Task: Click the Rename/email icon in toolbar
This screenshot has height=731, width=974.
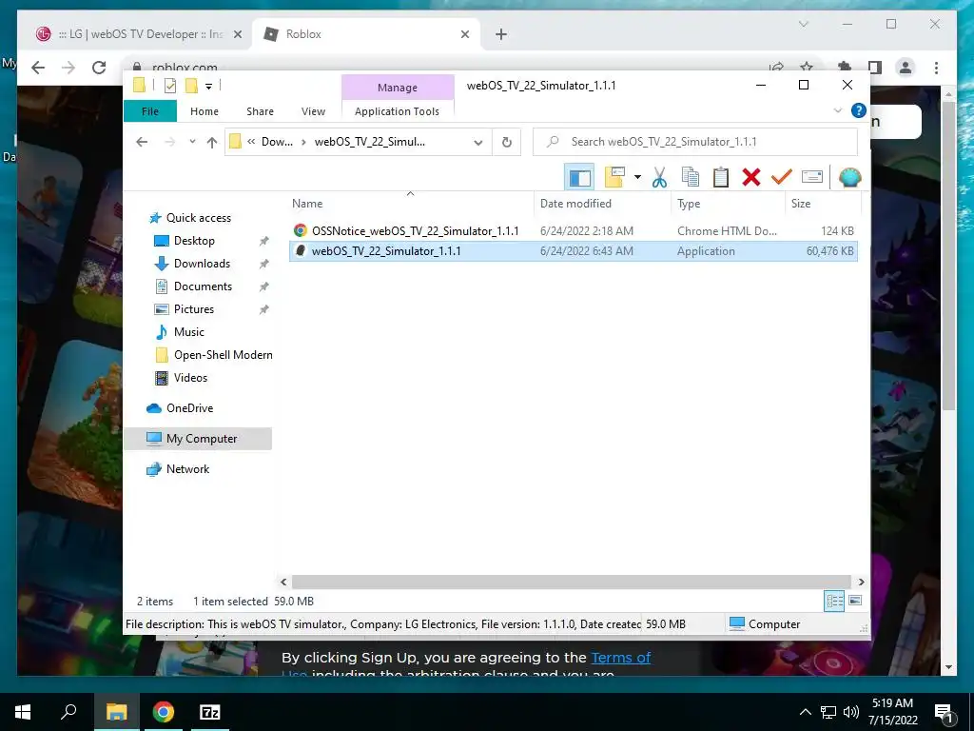Action: (x=812, y=178)
